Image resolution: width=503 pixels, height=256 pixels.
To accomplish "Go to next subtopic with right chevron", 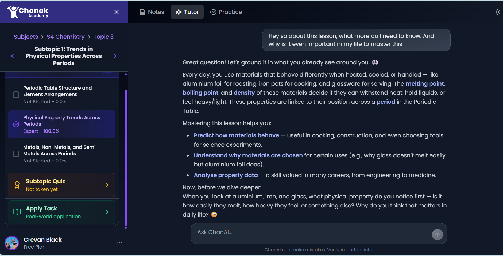I will click(115, 56).
